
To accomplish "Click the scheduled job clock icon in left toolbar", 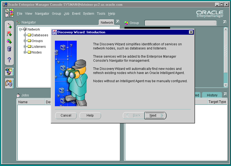I will 9,26.
